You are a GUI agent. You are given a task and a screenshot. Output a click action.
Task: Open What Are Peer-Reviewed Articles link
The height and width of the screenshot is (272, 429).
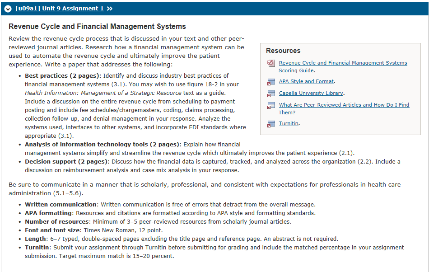coord(344,105)
